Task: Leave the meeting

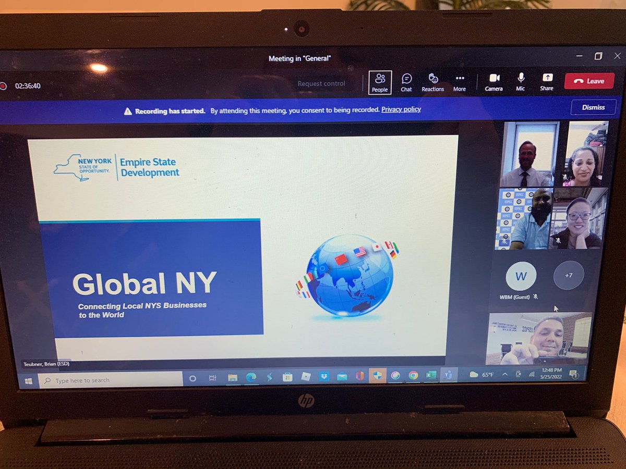Action: [589, 81]
